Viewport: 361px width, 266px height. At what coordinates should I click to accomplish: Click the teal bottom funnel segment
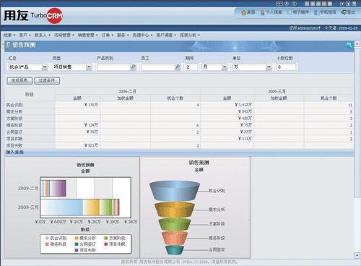point(175,250)
